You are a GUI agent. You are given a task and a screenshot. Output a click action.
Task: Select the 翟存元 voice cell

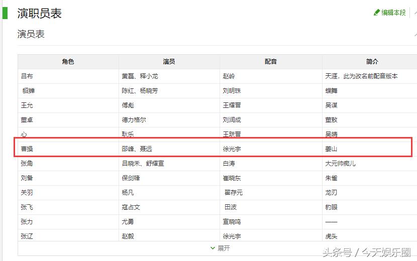271,193
